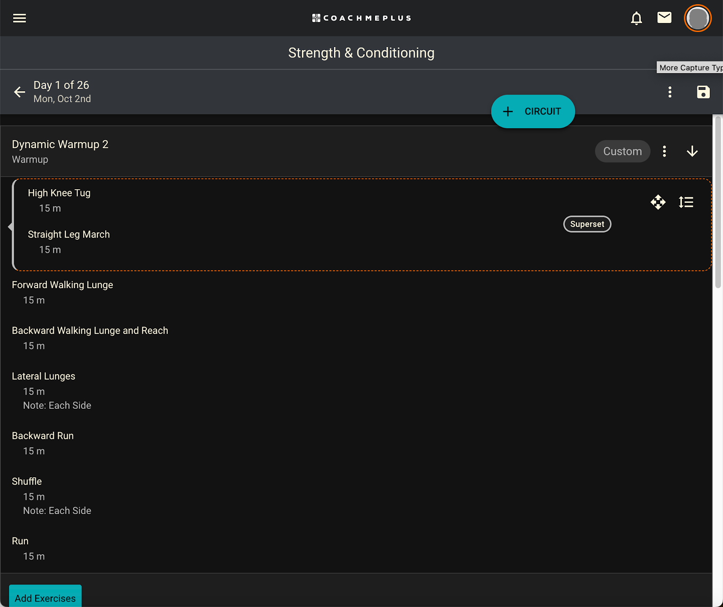The width and height of the screenshot is (723, 607).
Task: Go back with the left arrow
Action: point(19,92)
